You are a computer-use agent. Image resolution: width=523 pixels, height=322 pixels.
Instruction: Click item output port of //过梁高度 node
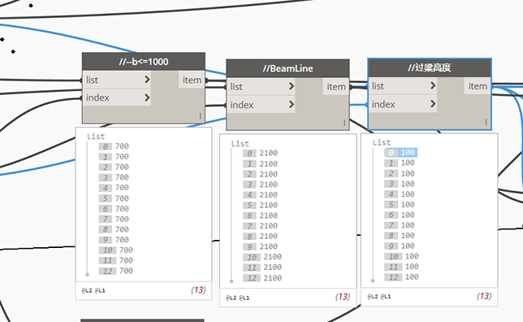(478, 86)
